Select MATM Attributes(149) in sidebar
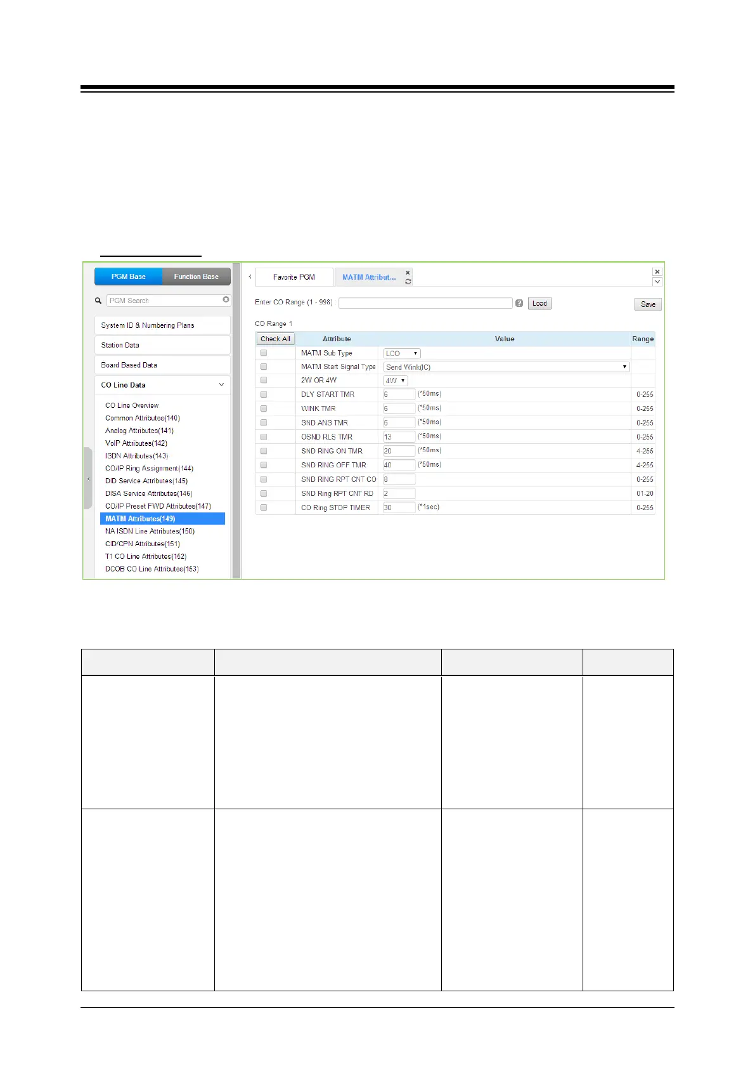Screen dimensions: 755x1068 [162, 519]
